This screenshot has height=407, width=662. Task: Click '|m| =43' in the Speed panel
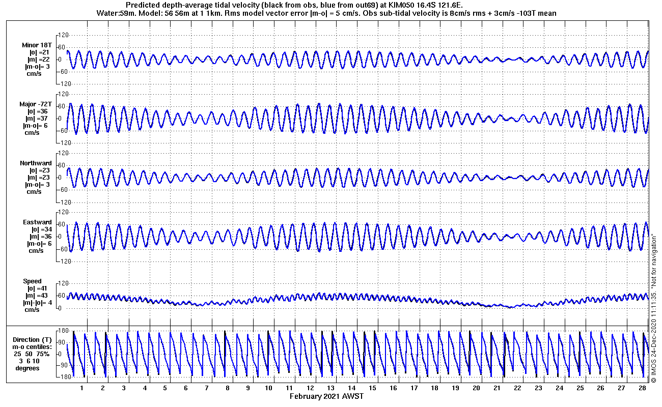click(x=37, y=296)
